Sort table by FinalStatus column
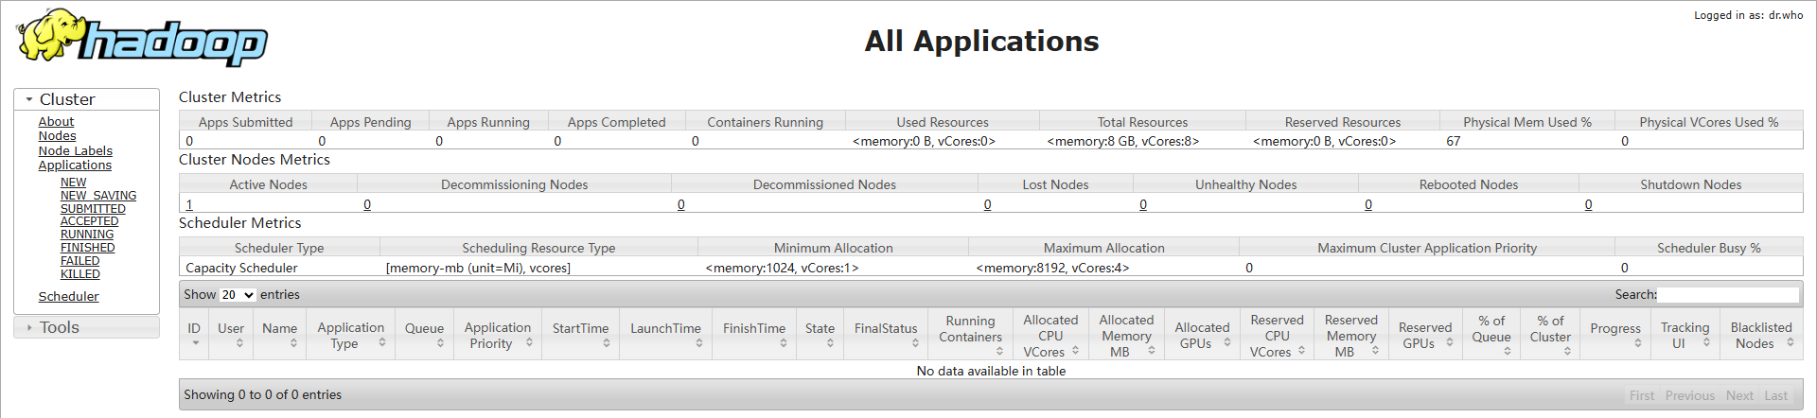 coord(886,334)
